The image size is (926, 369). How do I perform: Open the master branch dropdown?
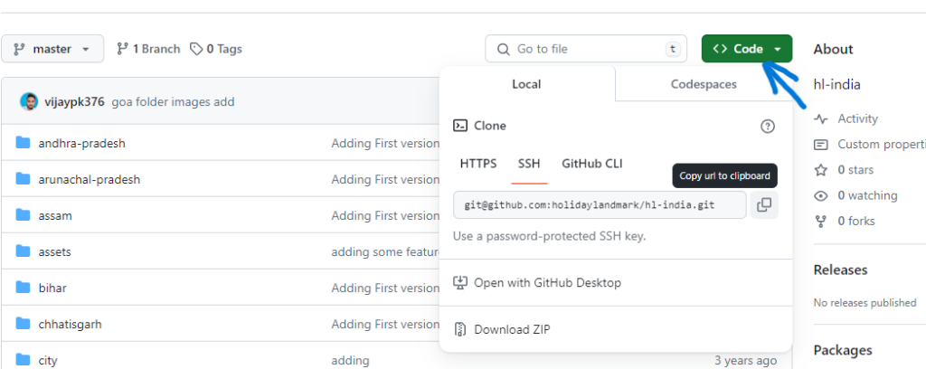coord(52,49)
